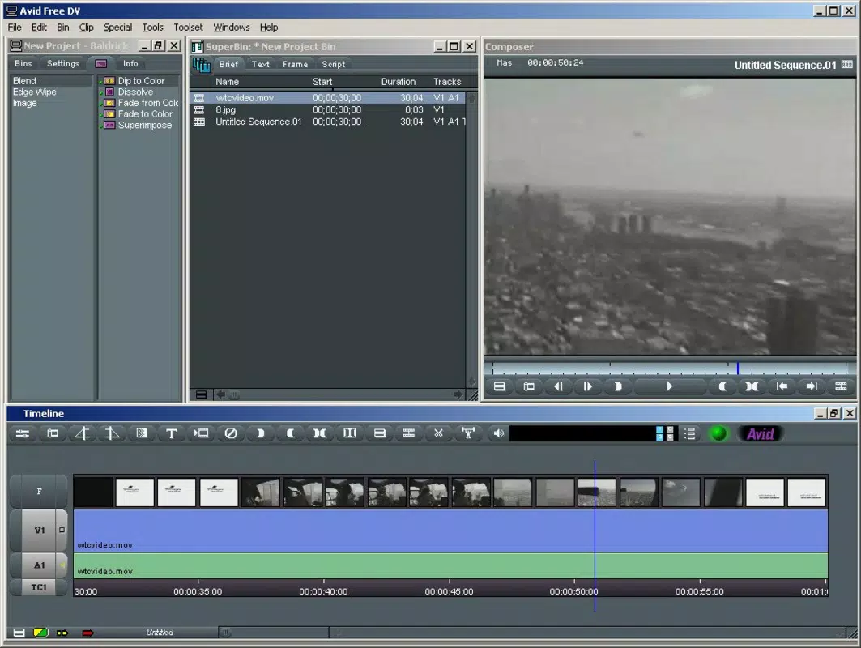Switch to the Bins tab in Project window
The width and height of the screenshot is (861, 648).
[x=23, y=64]
